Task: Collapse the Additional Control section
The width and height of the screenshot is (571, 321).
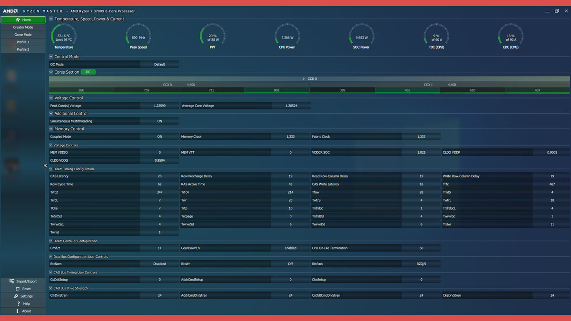Action: (x=51, y=114)
